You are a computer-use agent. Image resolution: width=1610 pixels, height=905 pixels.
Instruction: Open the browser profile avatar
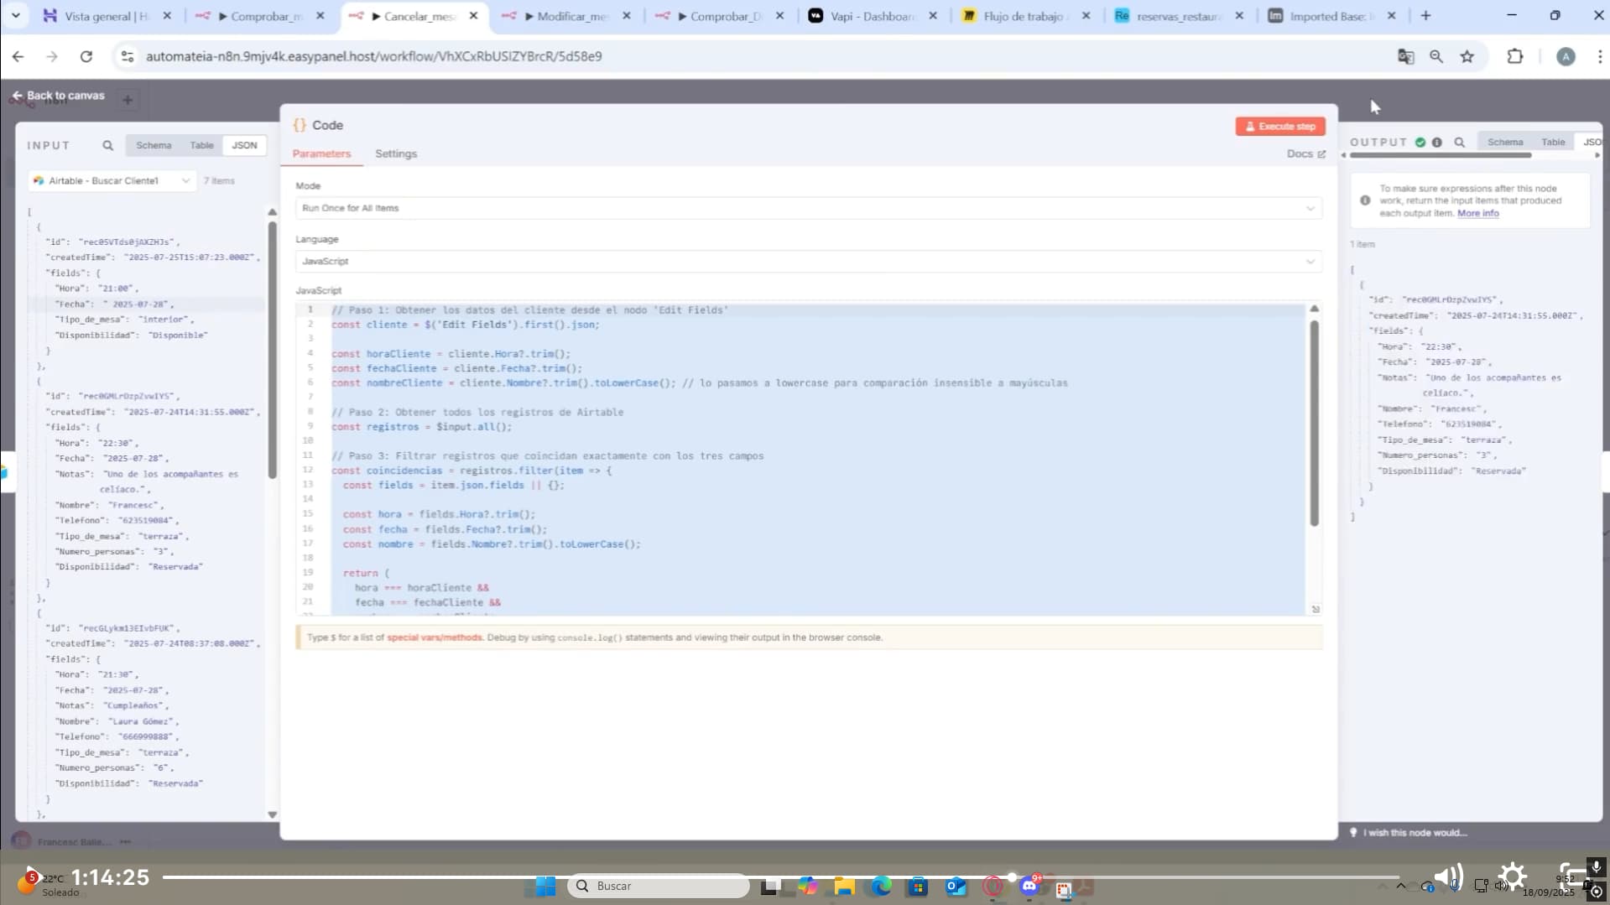tap(1566, 56)
